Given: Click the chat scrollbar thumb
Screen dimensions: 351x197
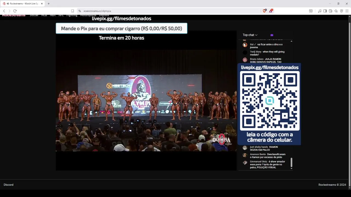Looking at the screenshot, I should tap(291, 162).
